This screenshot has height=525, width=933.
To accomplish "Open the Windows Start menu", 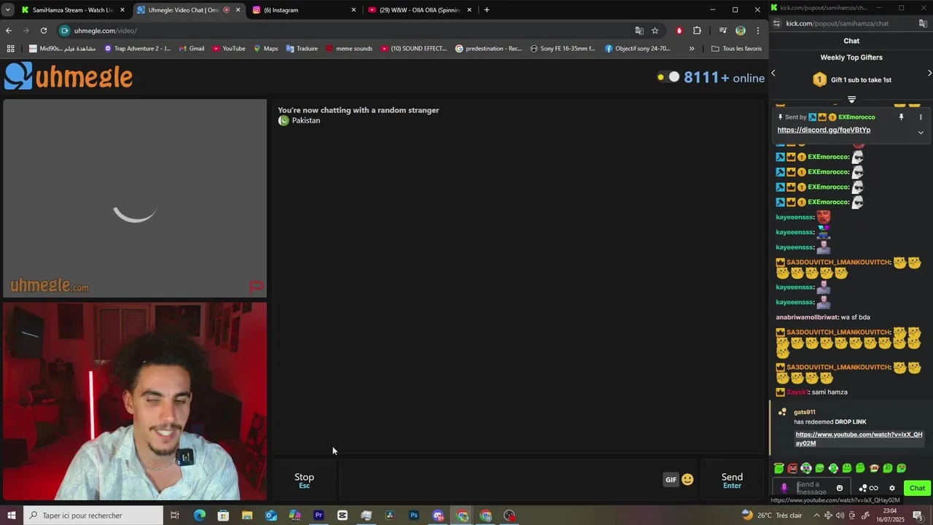I will pyautogui.click(x=11, y=516).
